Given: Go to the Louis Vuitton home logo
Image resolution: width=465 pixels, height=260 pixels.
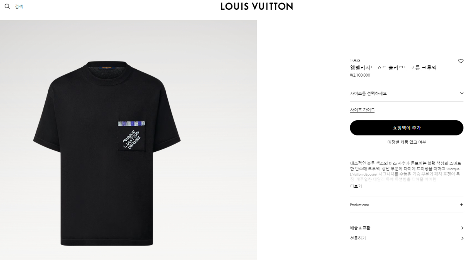Looking at the screenshot, I should coord(257,6).
